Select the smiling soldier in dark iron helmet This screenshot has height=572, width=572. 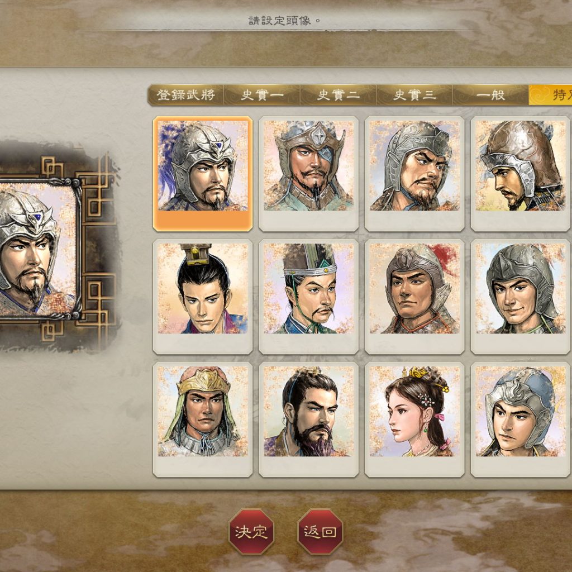[521, 297]
